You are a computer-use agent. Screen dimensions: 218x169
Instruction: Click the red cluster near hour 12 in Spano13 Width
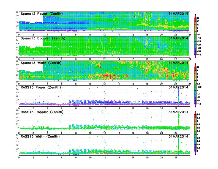click(107, 76)
